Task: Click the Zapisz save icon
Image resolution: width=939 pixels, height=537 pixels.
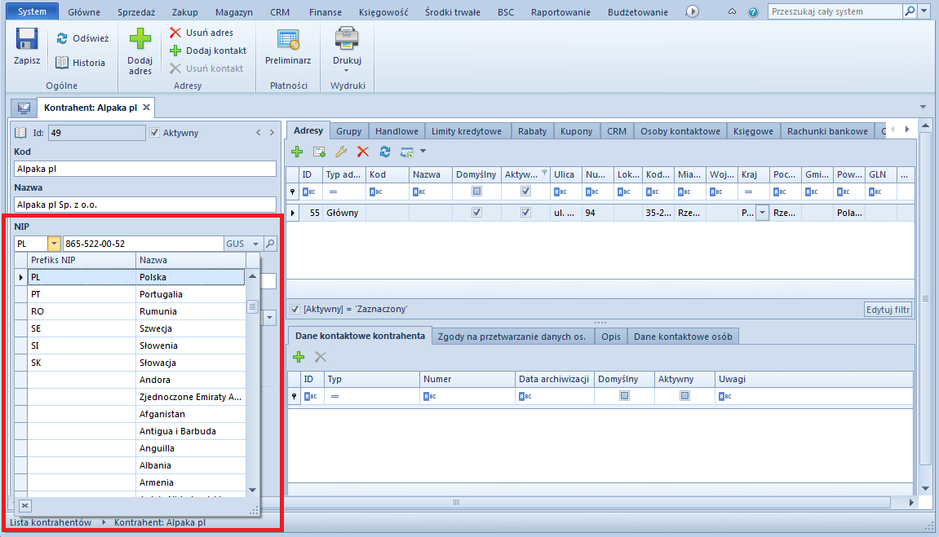Action: click(x=27, y=39)
